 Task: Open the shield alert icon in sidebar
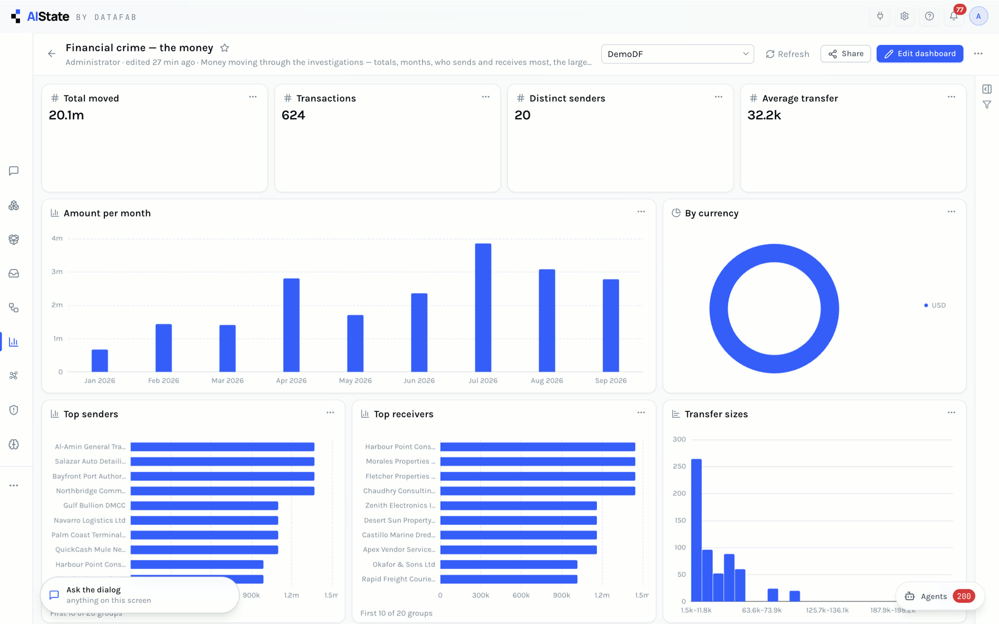pos(14,410)
